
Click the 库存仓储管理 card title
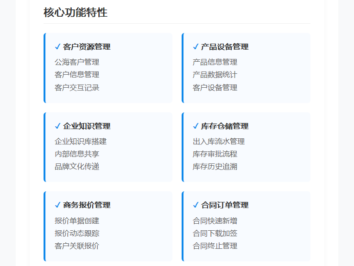coord(225,126)
